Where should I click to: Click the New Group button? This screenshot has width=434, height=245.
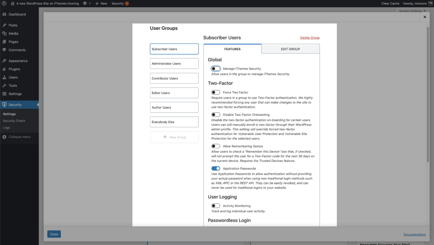(x=174, y=137)
